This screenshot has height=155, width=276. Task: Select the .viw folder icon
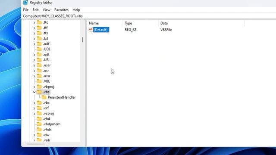click(x=39, y=135)
